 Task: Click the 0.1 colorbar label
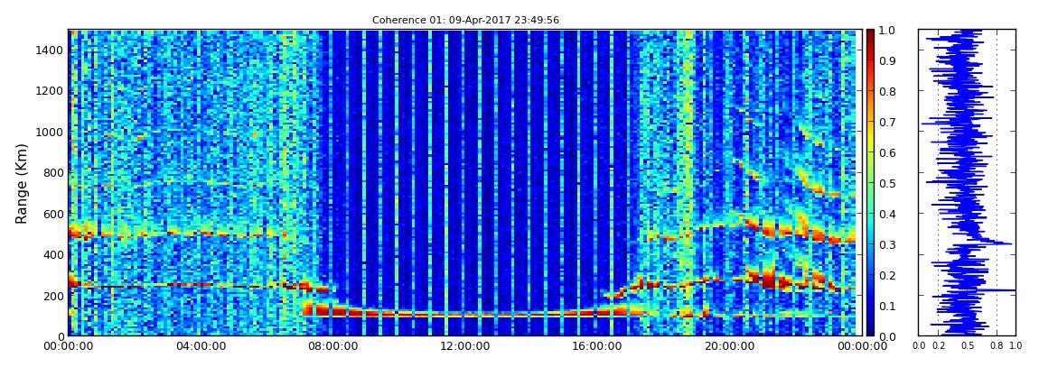point(887,307)
